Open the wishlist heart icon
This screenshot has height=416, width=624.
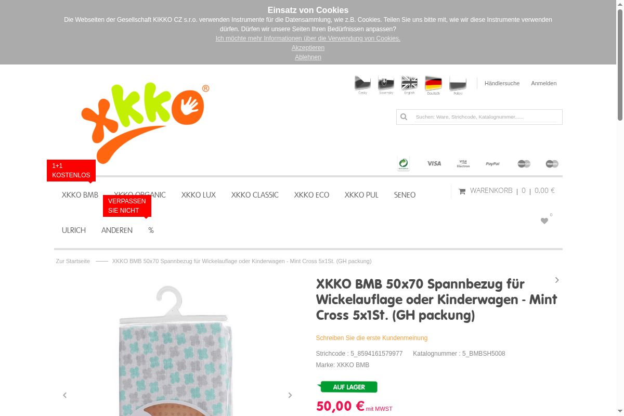click(x=544, y=221)
